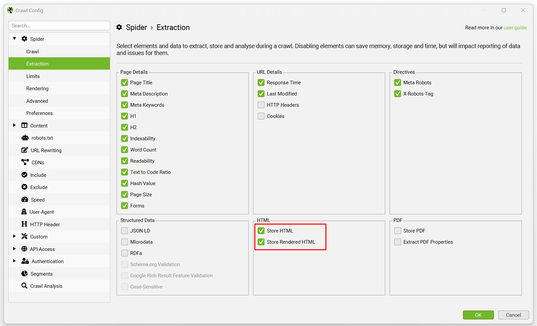
Task: Click the Exclude cross icon
Action: (x=24, y=187)
